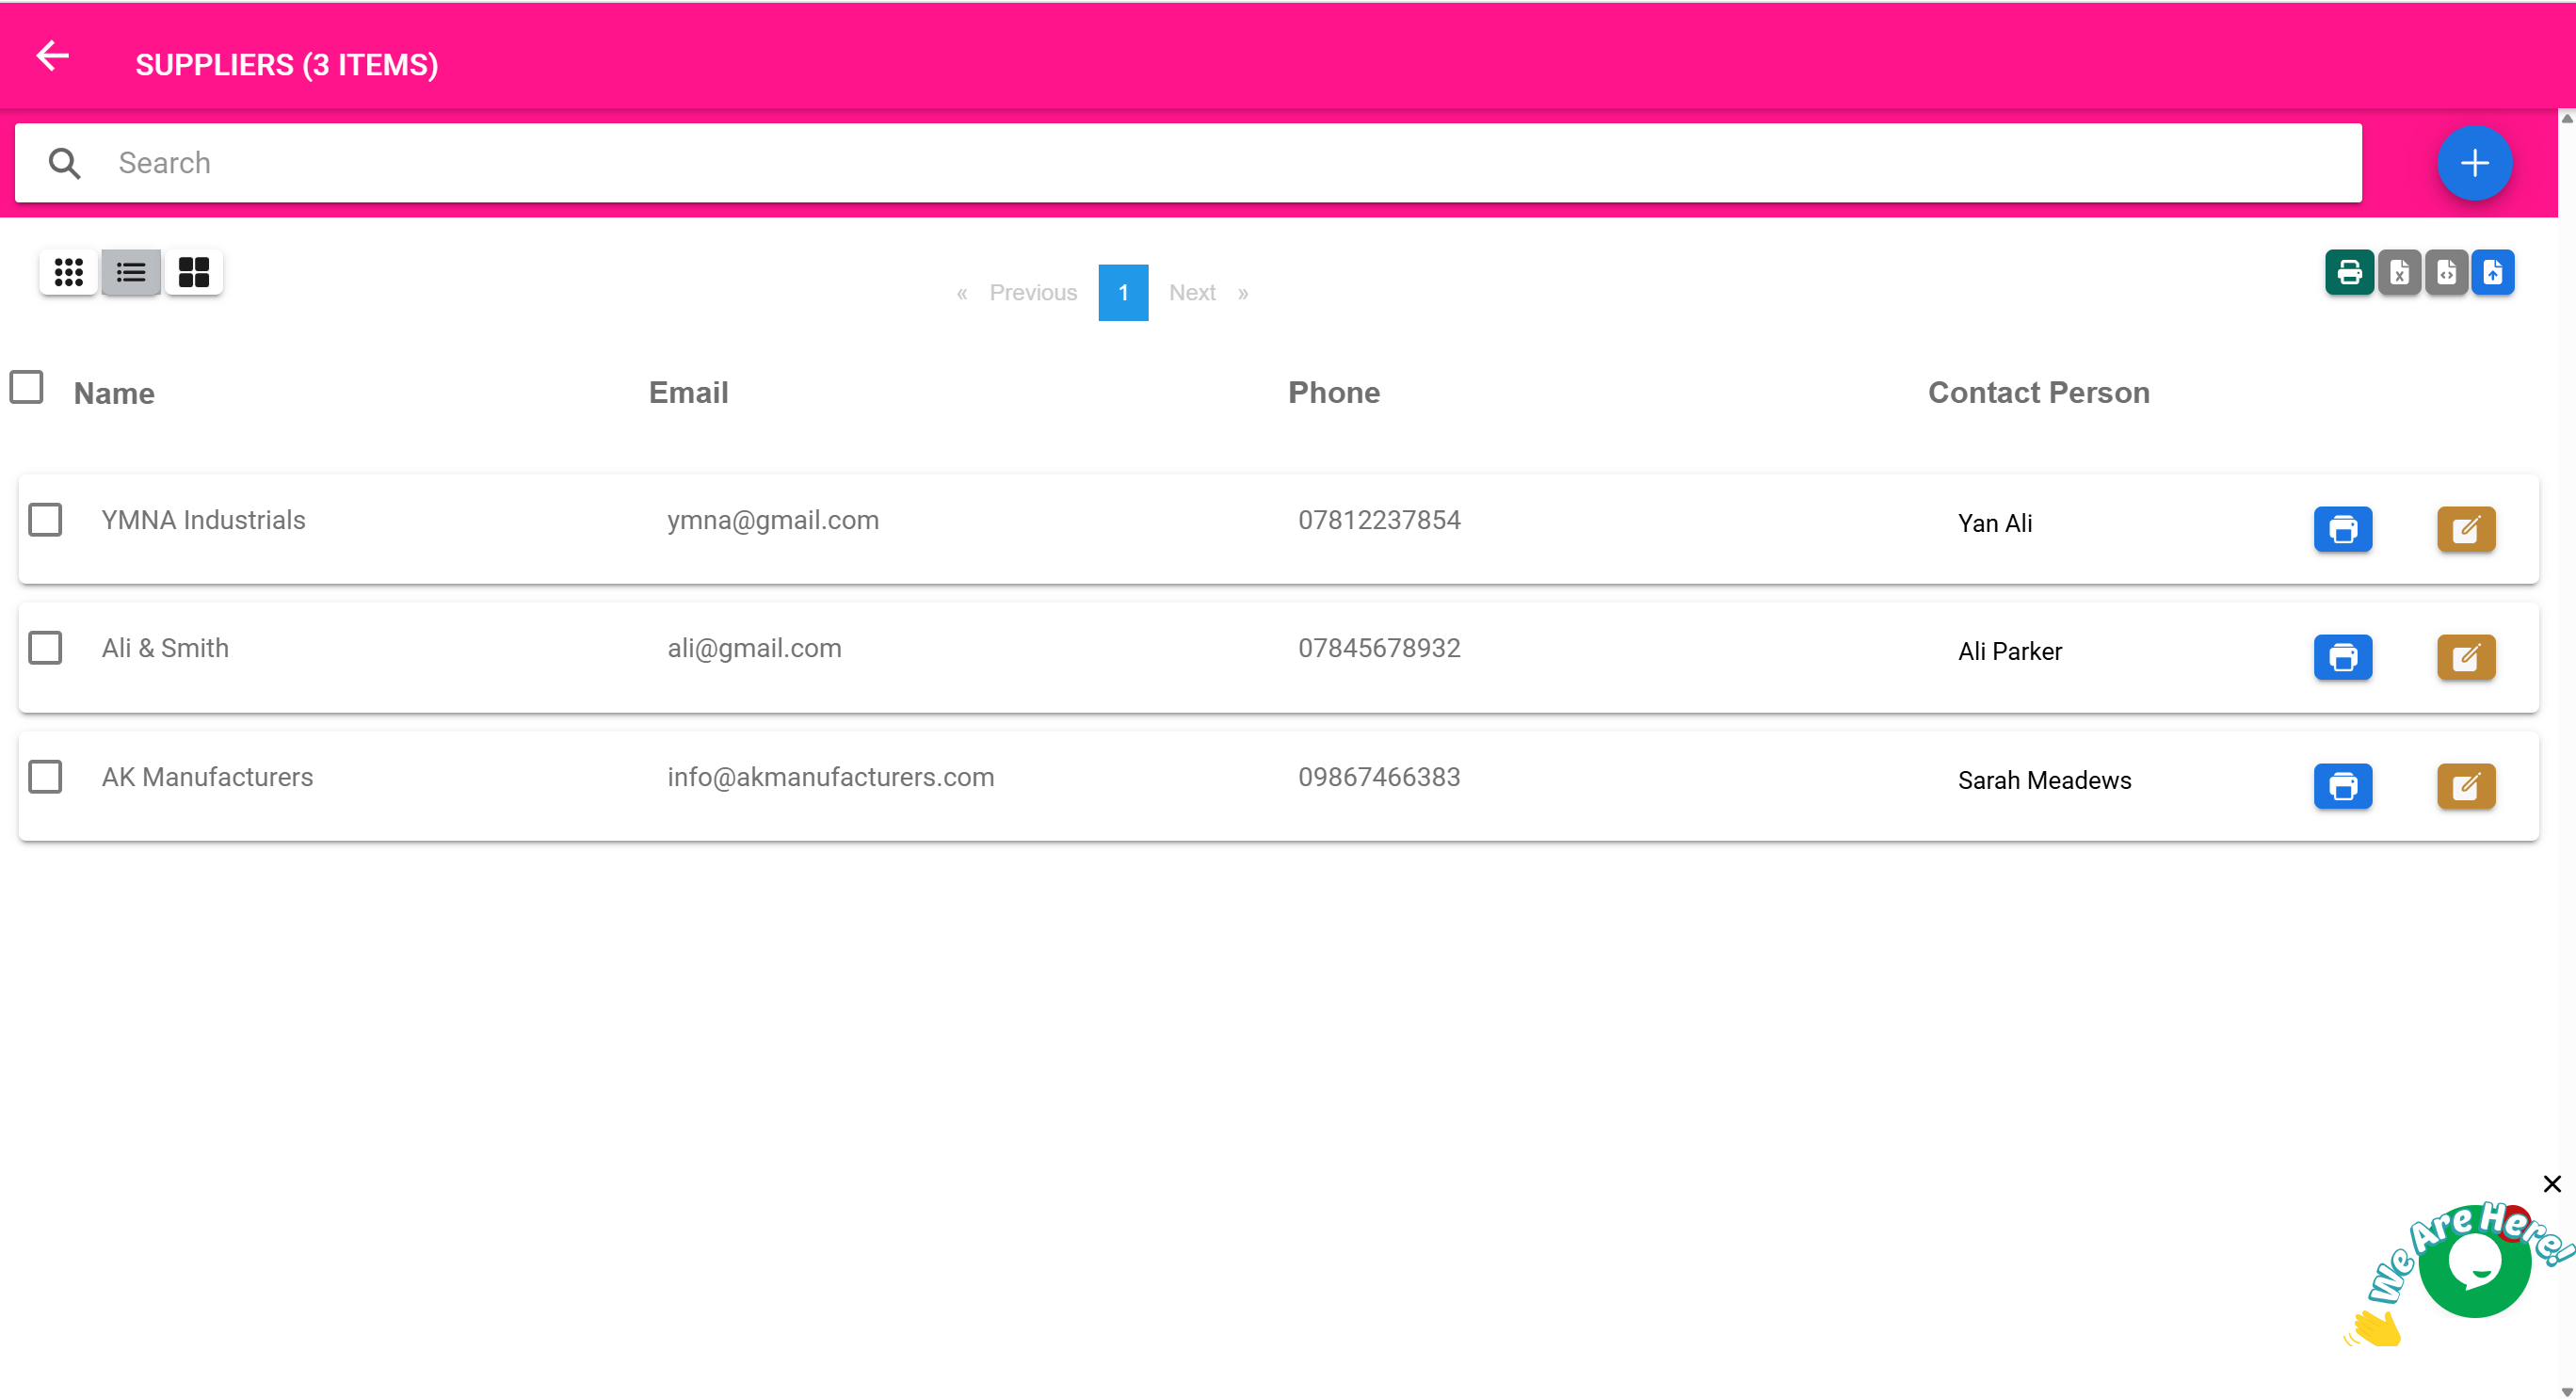
Task: Print the Ali & Smith record
Action: click(x=2343, y=657)
